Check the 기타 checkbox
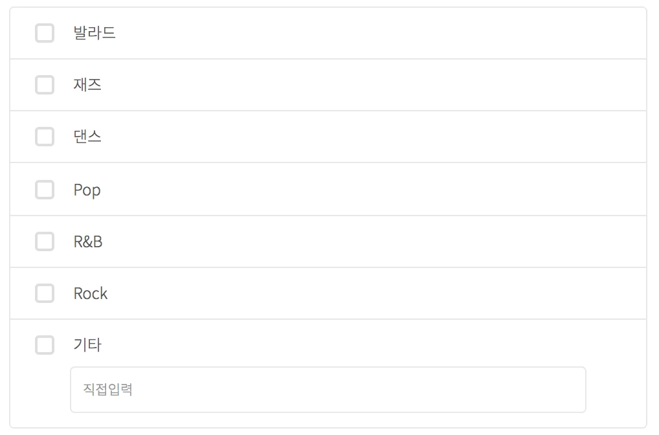659x435 pixels. (45, 345)
